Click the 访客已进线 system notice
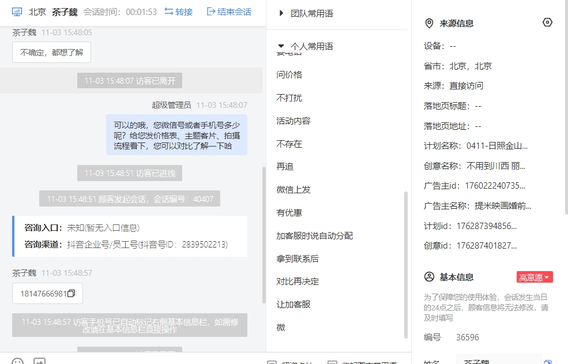 coord(130,173)
